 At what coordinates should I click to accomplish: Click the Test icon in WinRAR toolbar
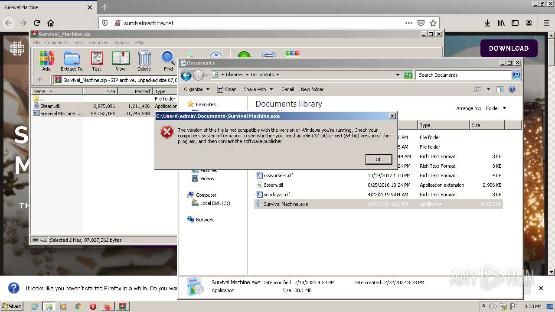tap(97, 61)
